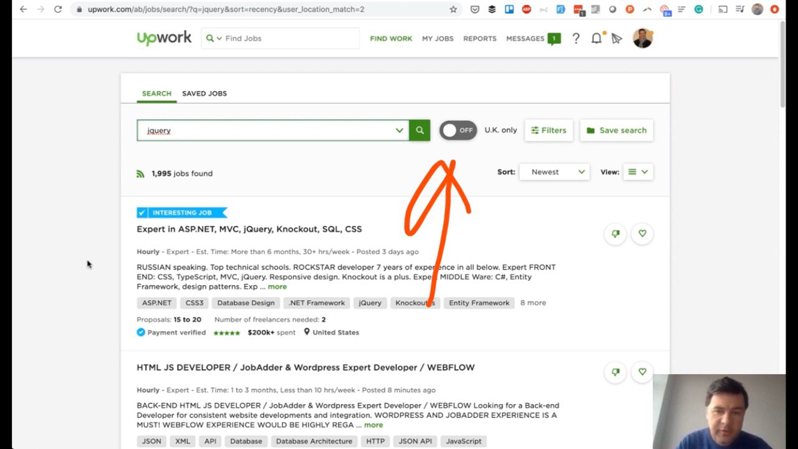
Task: Open the View mode dropdown
Action: pos(638,172)
